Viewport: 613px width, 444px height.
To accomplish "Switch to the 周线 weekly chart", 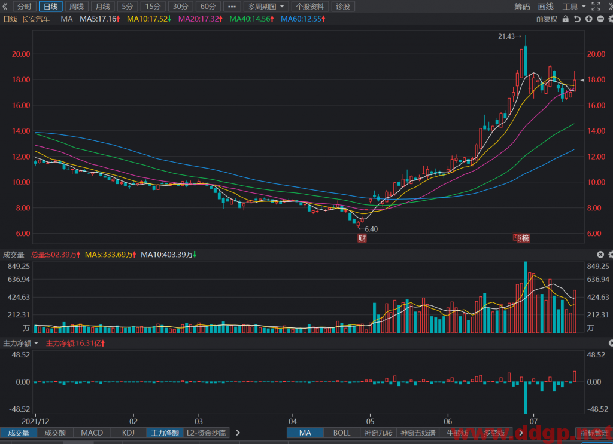I will pos(77,6).
